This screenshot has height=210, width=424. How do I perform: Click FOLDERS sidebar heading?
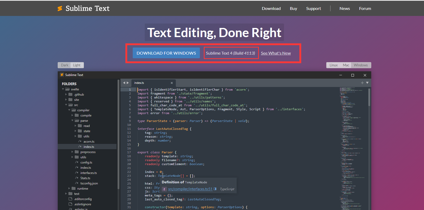point(69,84)
